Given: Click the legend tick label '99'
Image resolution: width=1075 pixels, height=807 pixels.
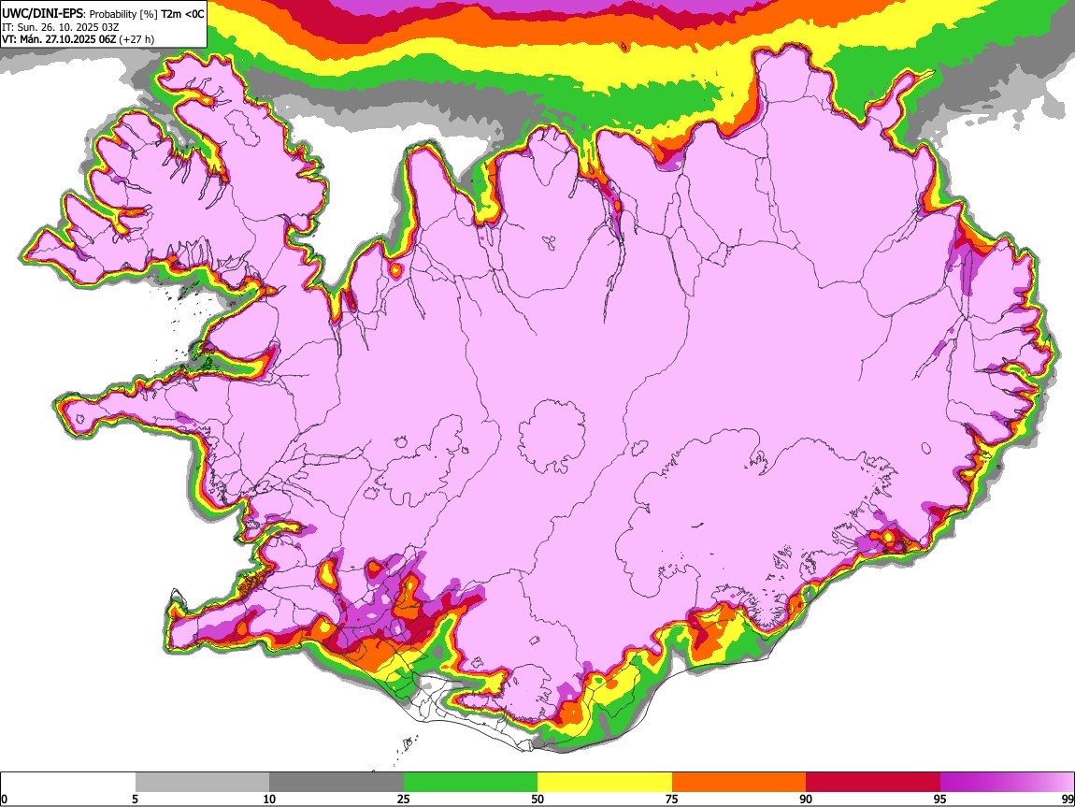Looking at the screenshot, I should [1067, 800].
